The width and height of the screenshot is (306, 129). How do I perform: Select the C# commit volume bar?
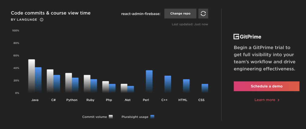click(50, 81)
